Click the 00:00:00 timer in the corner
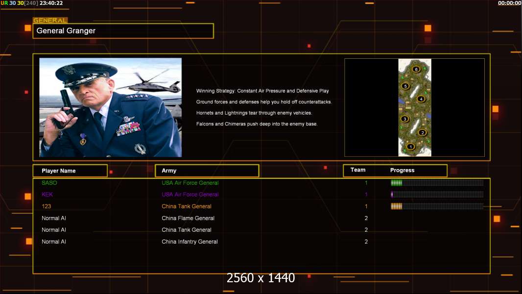The image size is (522, 294). (509, 3)
